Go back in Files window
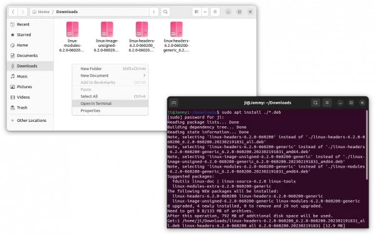This screenshot has height=235, width=376. [x=13, y=12]
